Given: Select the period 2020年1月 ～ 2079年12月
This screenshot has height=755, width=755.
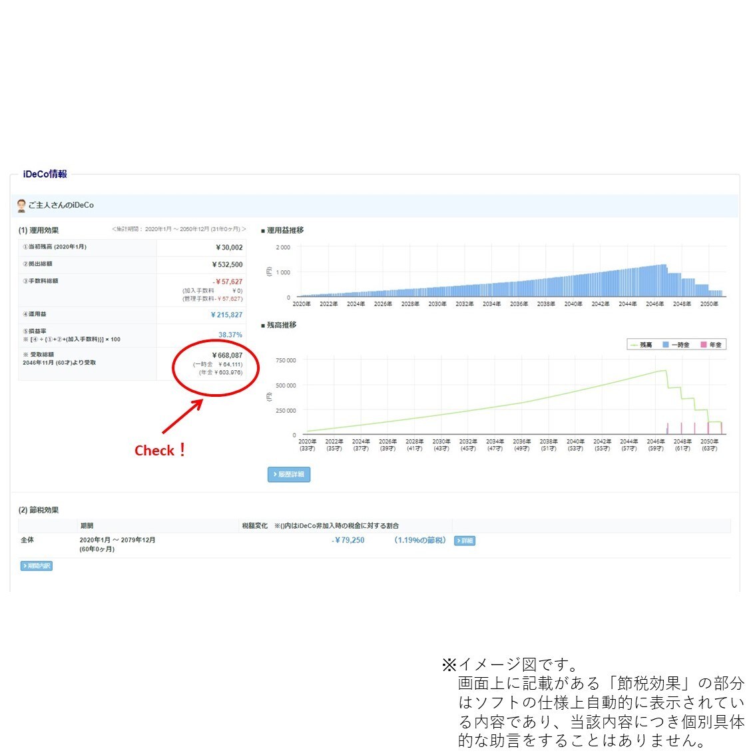Looking at the screenshot, I should (x=117, y=540).
